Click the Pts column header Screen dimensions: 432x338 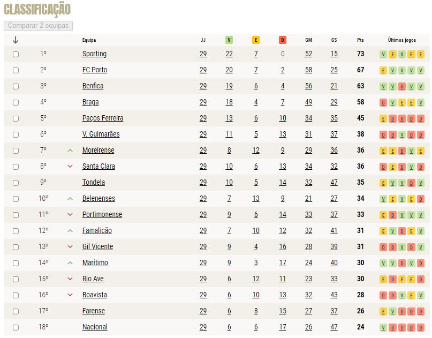point(360,40)
